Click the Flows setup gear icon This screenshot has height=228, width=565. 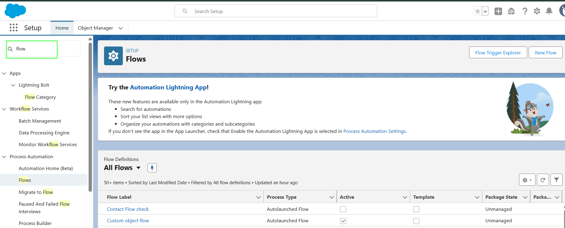113,56
